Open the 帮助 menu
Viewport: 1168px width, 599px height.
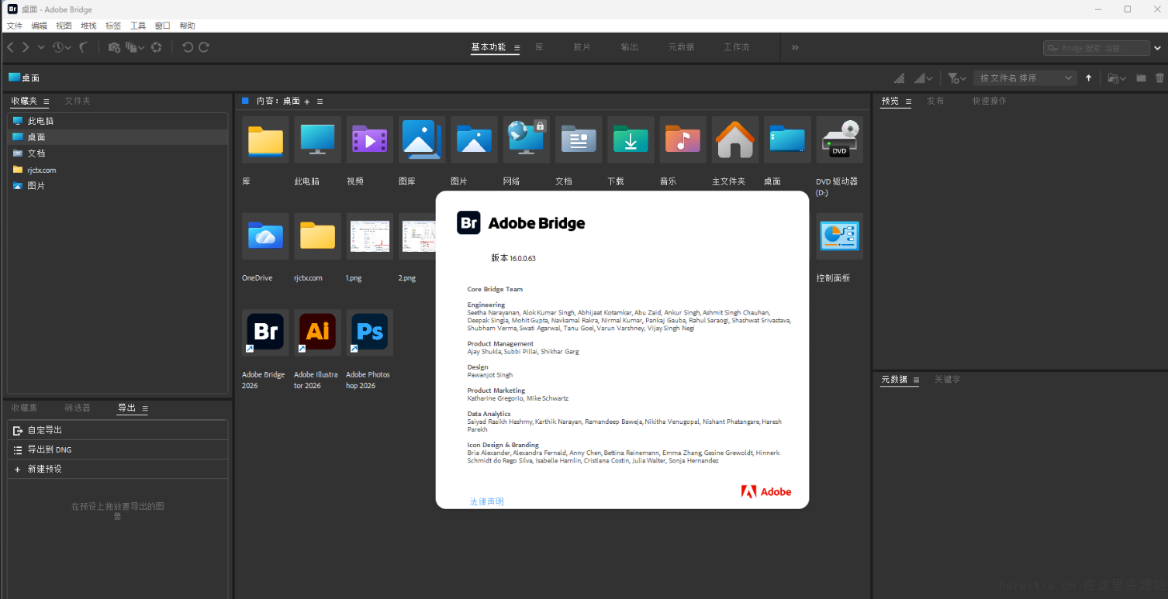click(x=187, y=26)
